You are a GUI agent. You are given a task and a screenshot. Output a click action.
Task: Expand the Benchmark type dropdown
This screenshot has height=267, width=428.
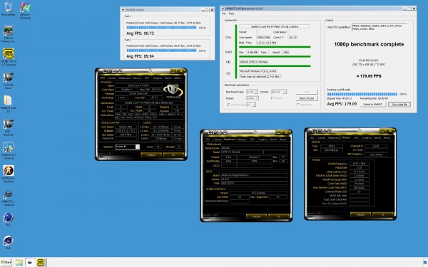252,92
